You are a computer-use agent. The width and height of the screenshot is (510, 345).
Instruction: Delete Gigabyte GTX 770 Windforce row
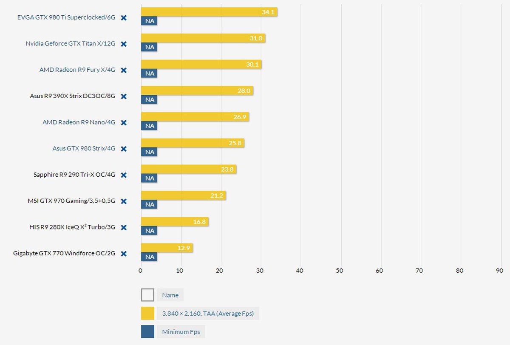click(124, 254)
